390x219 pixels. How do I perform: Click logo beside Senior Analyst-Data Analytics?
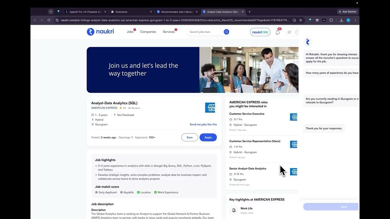[x=293, y=172]
